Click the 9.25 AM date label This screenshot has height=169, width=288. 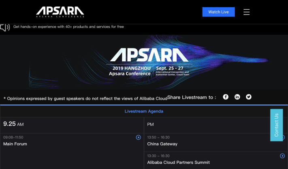[x=13, y=124]
